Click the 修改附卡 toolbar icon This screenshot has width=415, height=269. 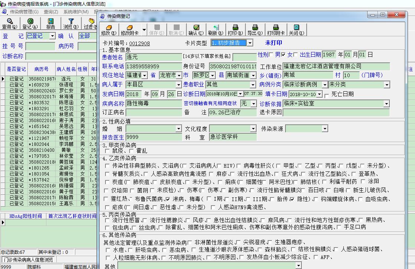[130, 27]
